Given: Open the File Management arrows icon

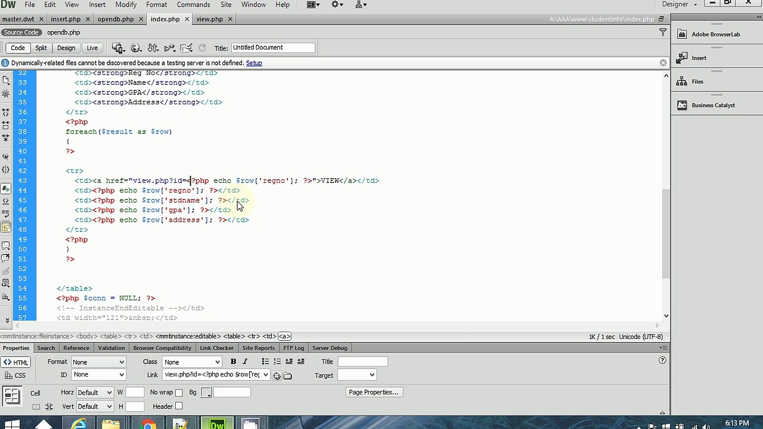Looking at the screenshot, I should (153, 48).
